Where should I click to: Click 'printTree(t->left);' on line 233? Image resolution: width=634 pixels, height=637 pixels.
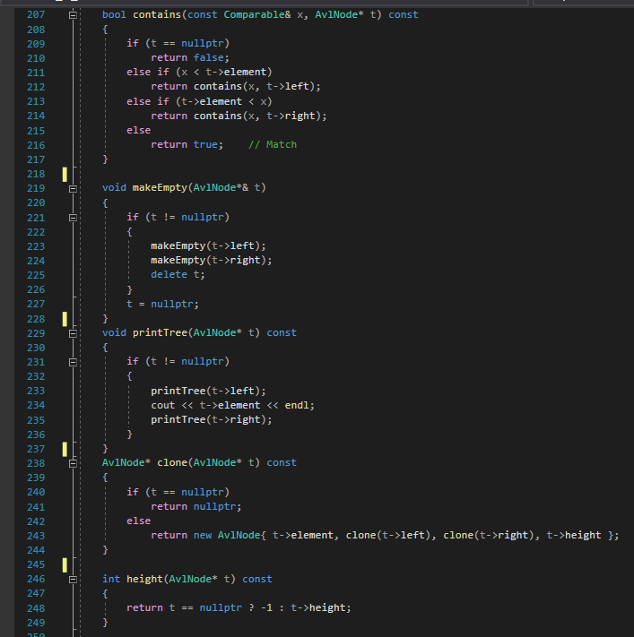pos(208,391)
